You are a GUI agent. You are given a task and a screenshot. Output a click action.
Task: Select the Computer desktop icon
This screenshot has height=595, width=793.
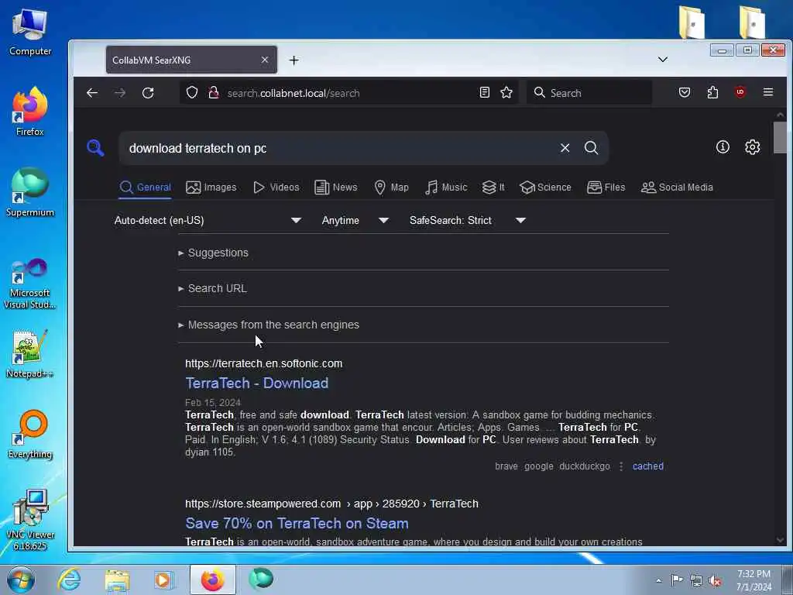click(x=30, y=33)
